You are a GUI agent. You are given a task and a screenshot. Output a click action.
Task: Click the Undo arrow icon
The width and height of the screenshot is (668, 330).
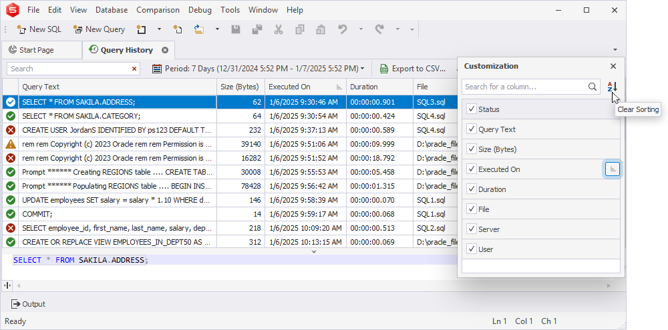pos(343,29)
